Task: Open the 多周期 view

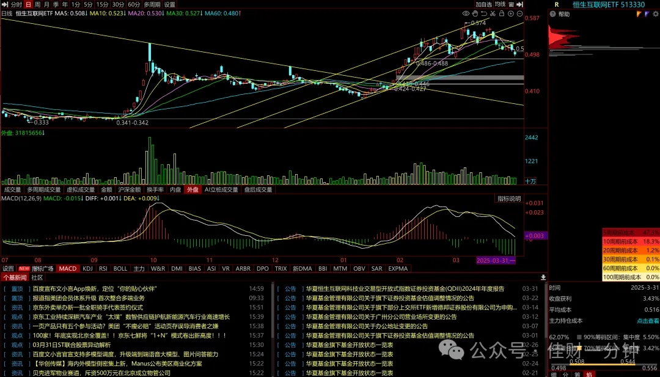Action: tap(152, 4)
